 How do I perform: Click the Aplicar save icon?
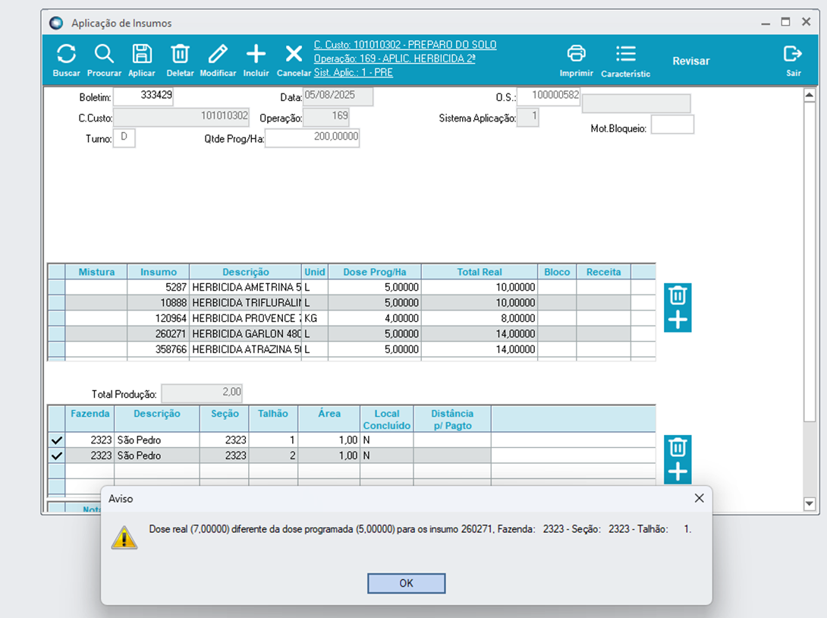(x=142, y=54)
